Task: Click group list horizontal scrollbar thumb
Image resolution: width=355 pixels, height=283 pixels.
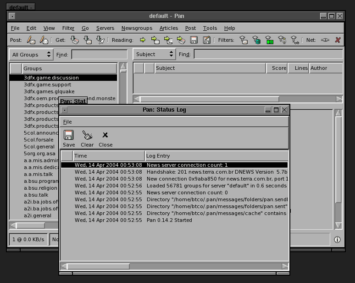Action: tap(30, 226)
